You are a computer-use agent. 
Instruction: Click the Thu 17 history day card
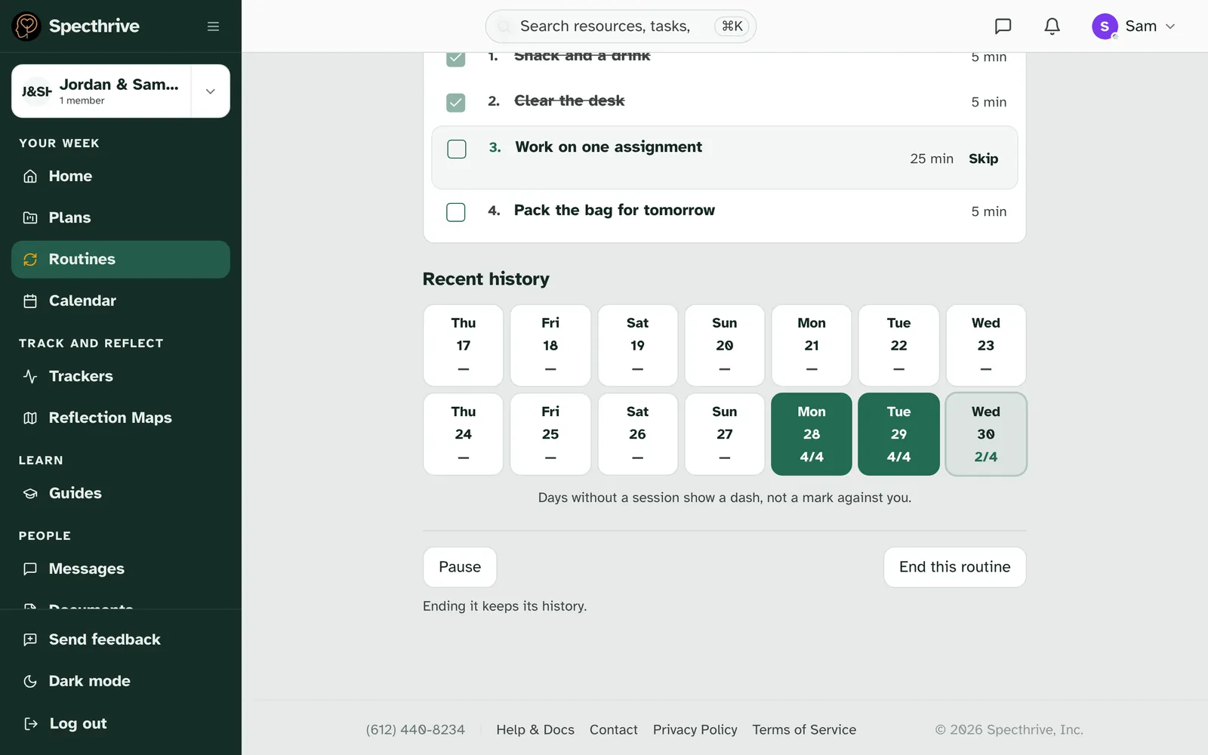click(x=464, y=346)
